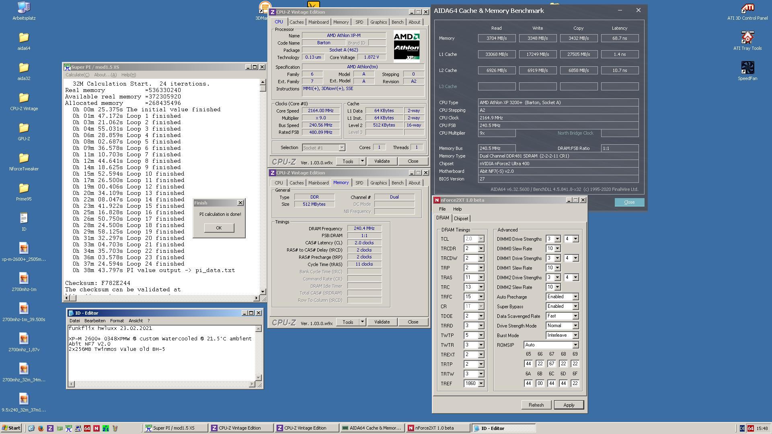Open the aida64 folder on desktop
The image size is (772, 434).
[24, 41]
